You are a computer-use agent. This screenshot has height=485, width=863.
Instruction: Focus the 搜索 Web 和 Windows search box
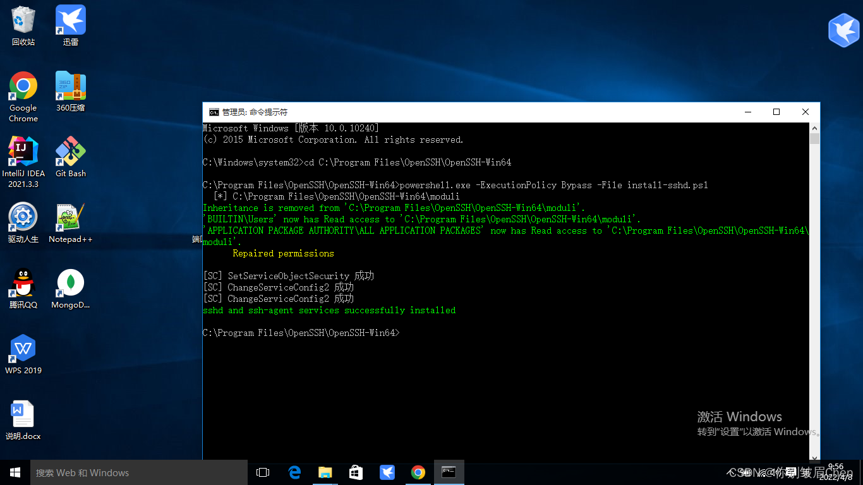pos(139,472)
